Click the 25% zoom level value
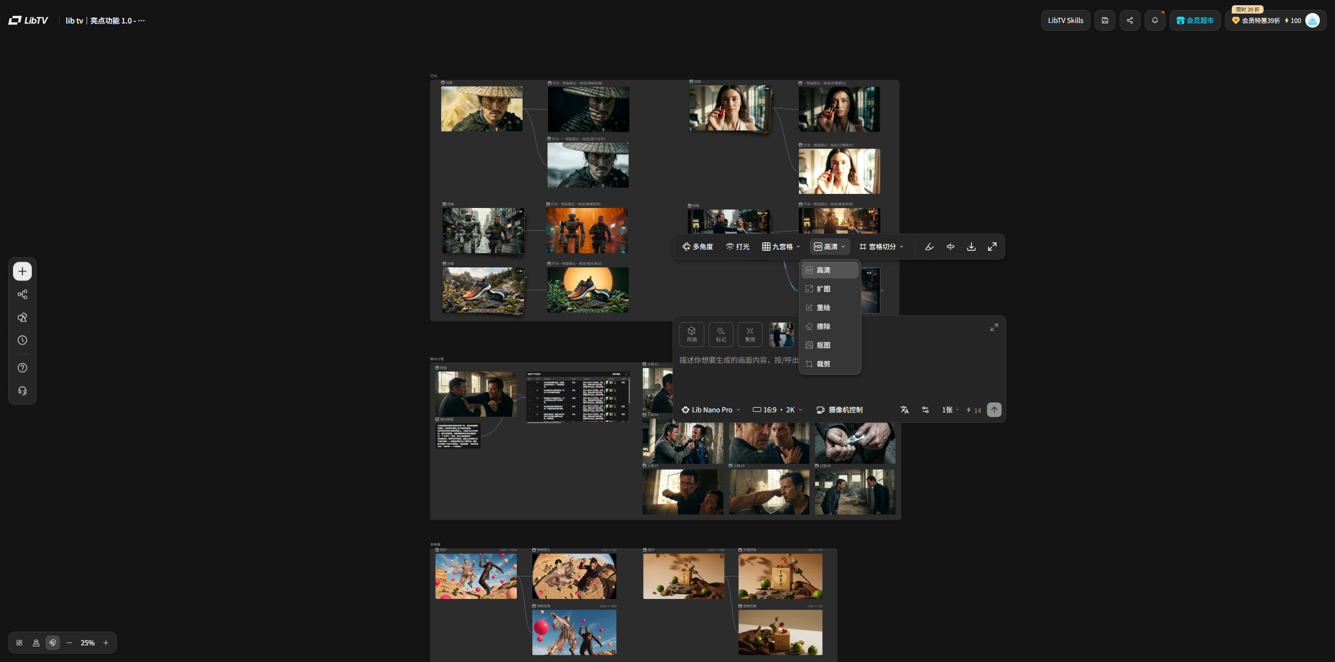The height and width of the screenshot is (662, 1335). pos(88,643)
